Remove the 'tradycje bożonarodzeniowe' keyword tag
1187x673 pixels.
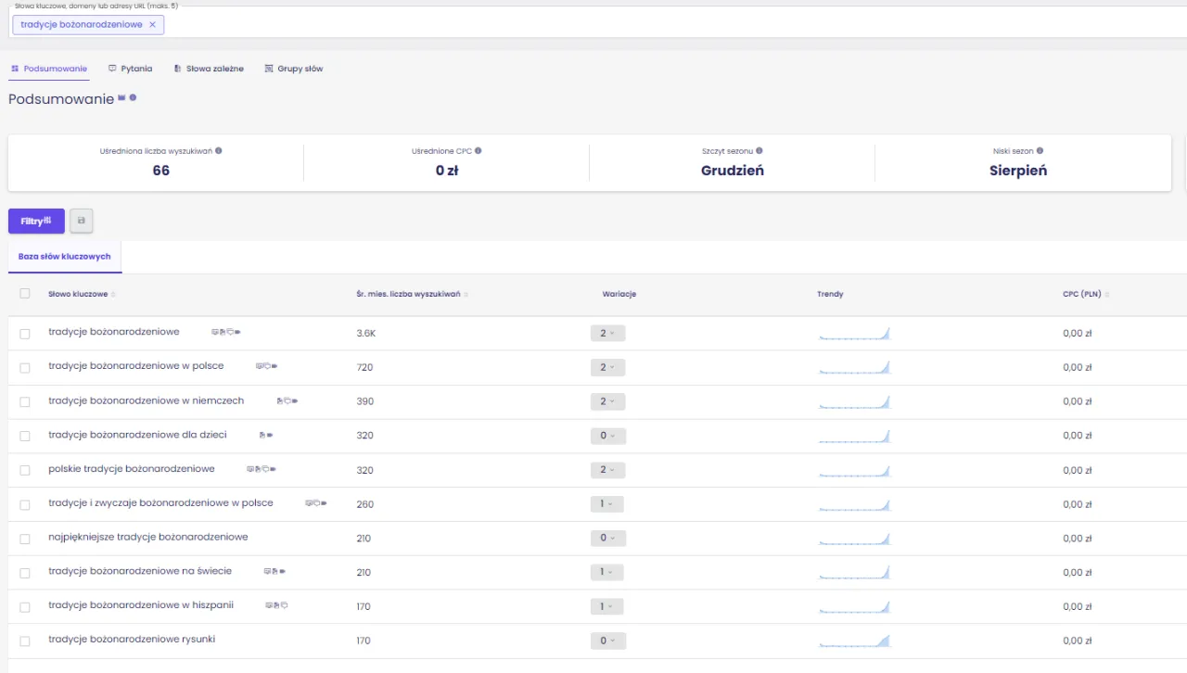coord(152,25)
